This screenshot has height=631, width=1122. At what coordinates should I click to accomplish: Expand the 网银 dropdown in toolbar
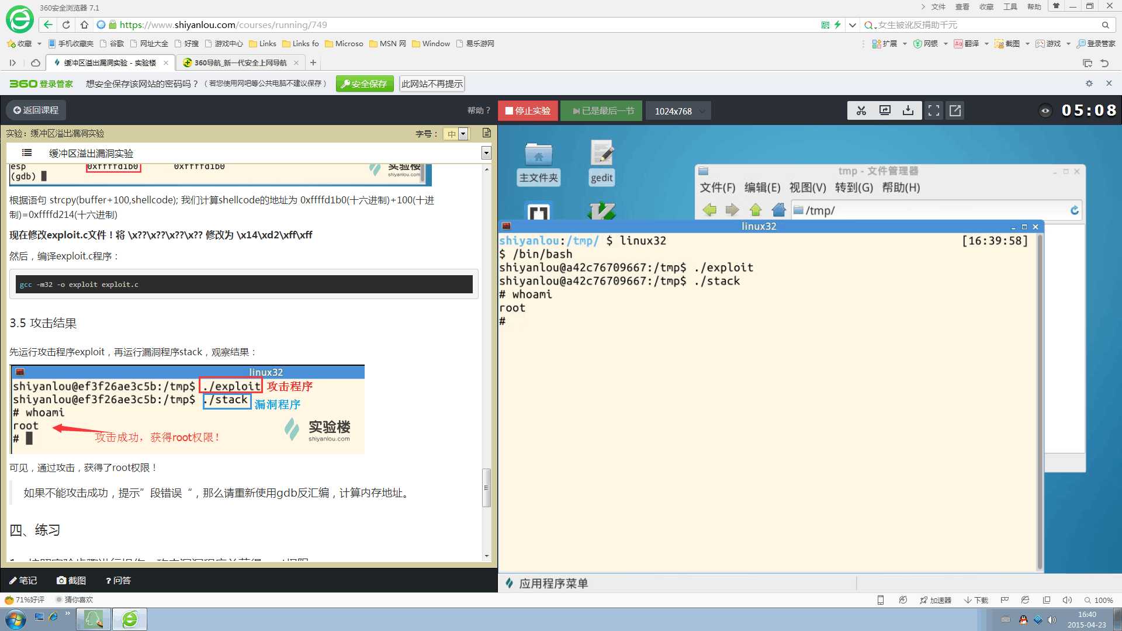click(946, 44)
